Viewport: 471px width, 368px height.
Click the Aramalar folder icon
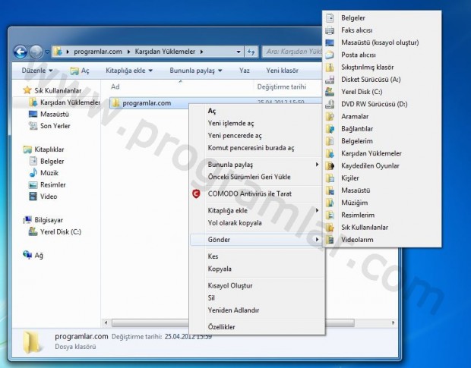[330, 116]
